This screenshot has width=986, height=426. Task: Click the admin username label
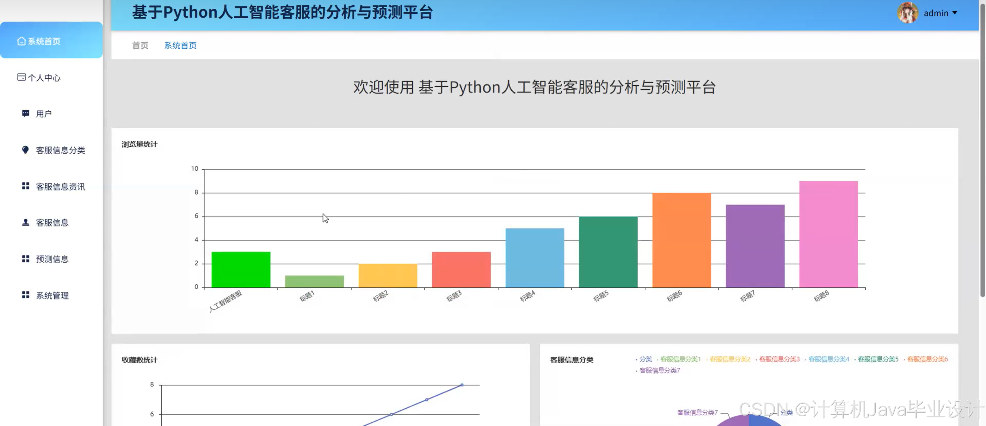tap(936, 13)
